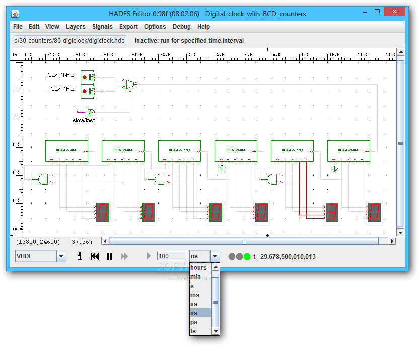This screenshot has width=419, height=346.
Task: Select 'fs' from the time unit list
Action: [200, 331]
